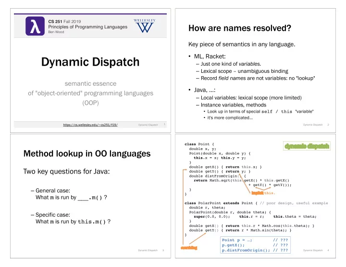Click the 'Java, ...:' bullet
Viewport: 346px width, 267px height.
click(205, 90)
